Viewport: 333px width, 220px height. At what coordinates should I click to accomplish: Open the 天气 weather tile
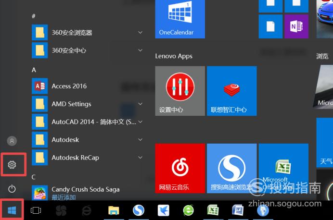point(325,143)
